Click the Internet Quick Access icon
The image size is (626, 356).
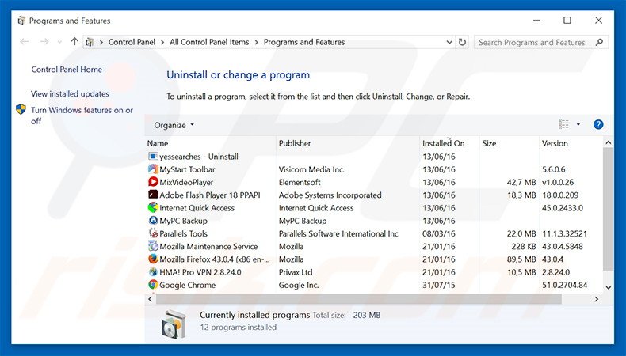point(153,207)
